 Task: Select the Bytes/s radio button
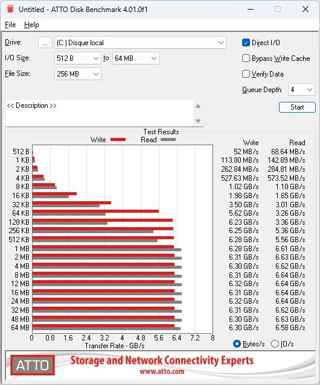(x=237, y=344)
